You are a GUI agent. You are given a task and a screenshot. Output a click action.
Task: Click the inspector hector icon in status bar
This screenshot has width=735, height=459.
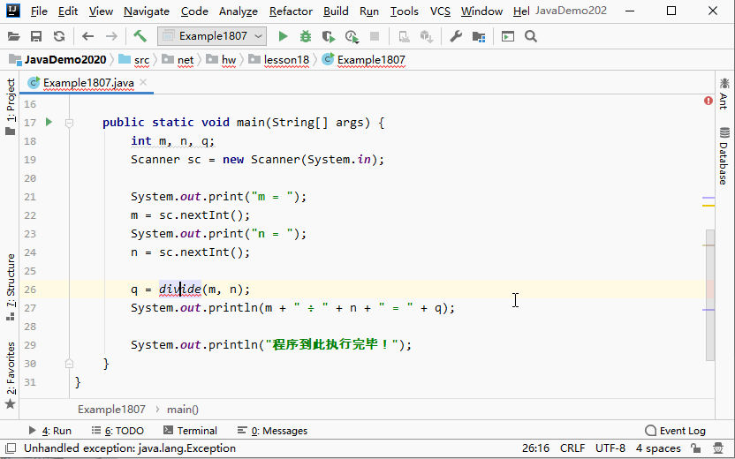[x=718, y=448]
